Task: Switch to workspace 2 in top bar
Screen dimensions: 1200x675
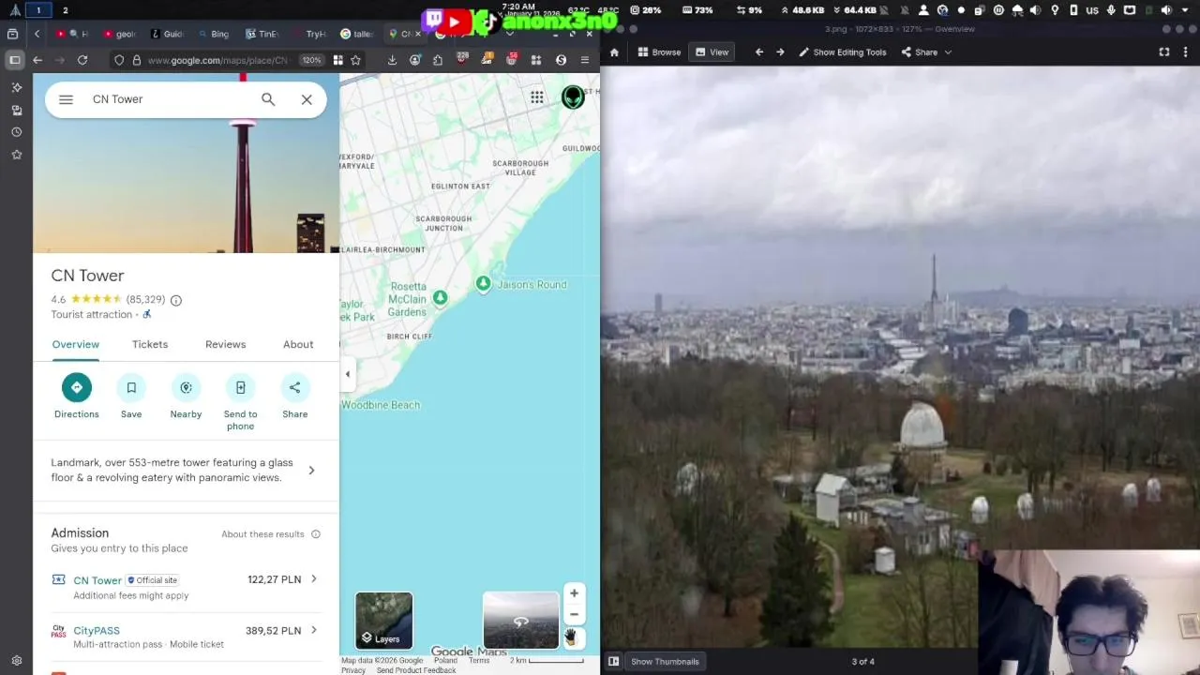Action: [65, 10]
